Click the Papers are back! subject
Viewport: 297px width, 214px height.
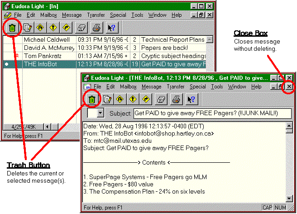point(164,48)
